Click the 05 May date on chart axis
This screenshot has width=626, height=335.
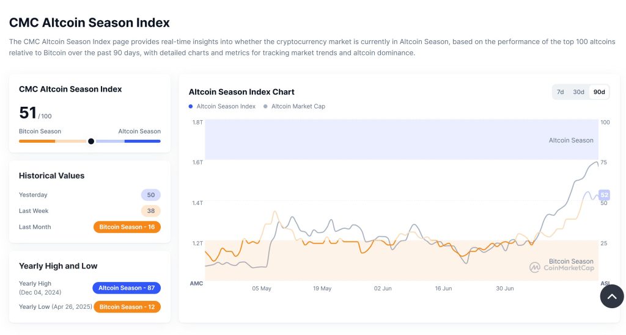262,289
